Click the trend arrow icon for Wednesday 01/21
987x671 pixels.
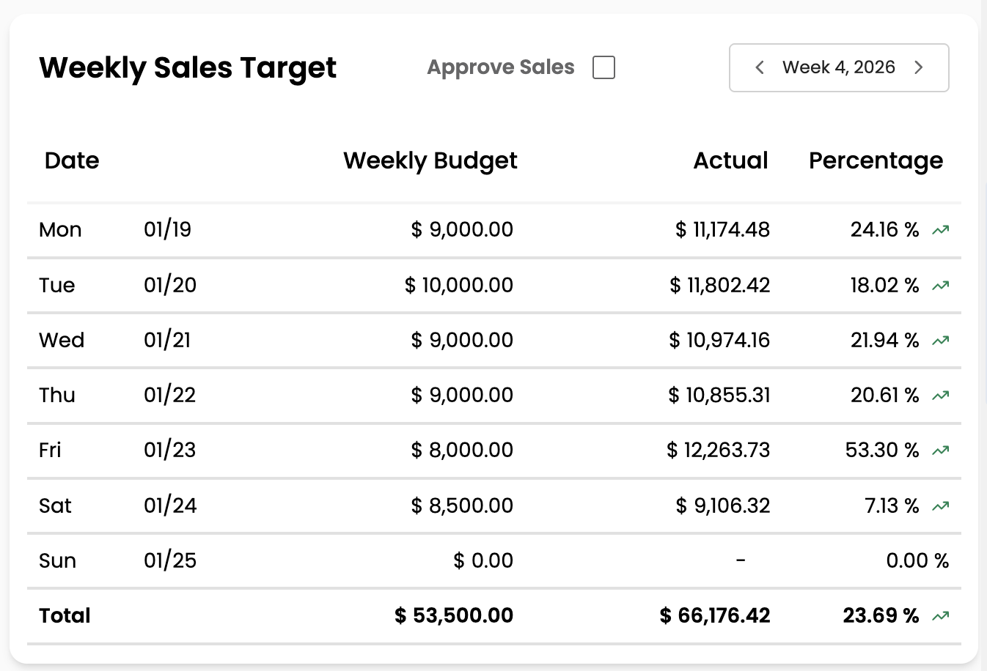pos(941,340)
